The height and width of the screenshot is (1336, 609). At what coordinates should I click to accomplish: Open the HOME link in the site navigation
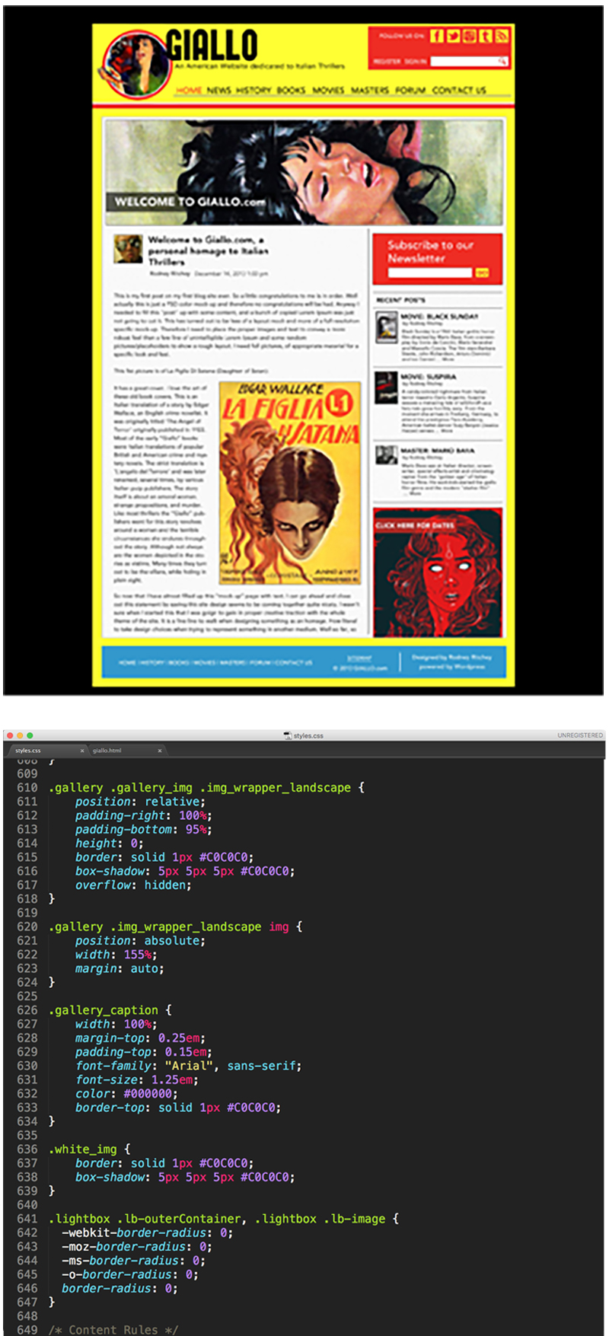pos(190,90)
